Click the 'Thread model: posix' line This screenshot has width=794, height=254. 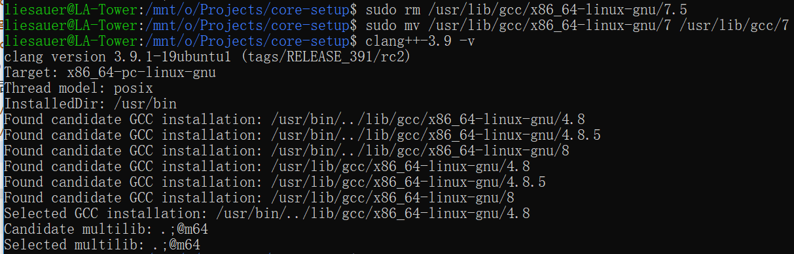(x=79, y=88)
